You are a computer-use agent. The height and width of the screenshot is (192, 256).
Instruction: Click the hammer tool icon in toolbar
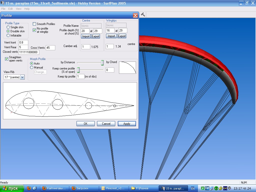point(143,15)
